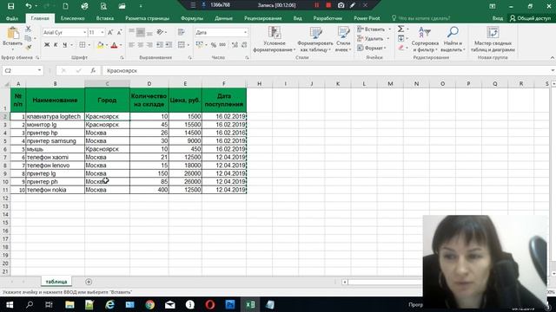Switch to the Формулы tab

tap(192, 18)
